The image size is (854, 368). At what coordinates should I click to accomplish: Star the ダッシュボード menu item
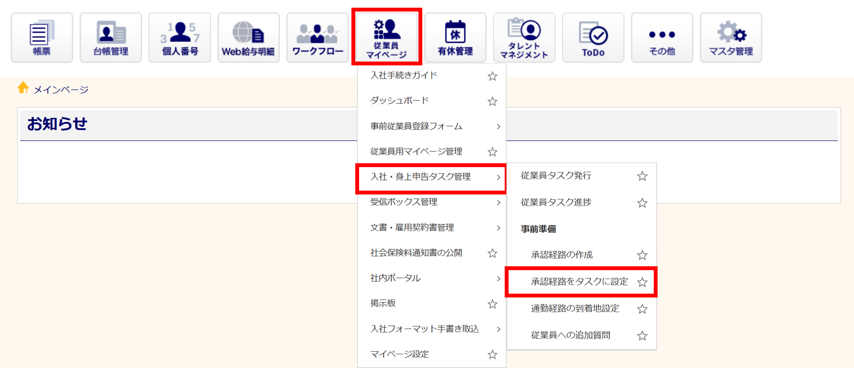point(492,101)
